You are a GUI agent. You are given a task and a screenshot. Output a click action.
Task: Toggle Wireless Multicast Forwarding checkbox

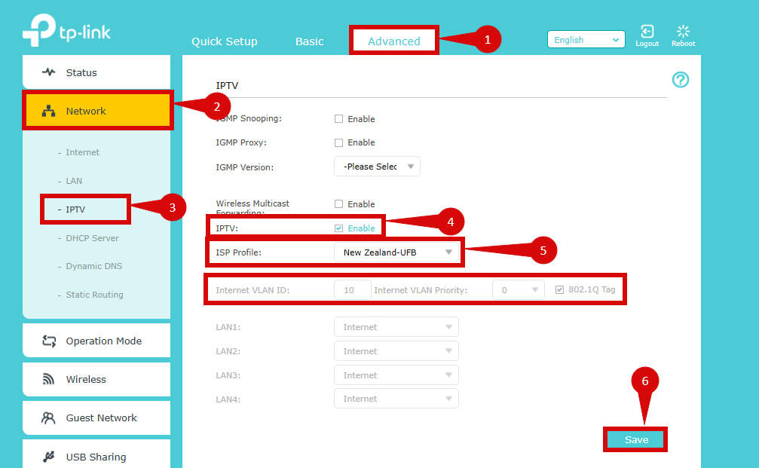click(x=338, y=204)
